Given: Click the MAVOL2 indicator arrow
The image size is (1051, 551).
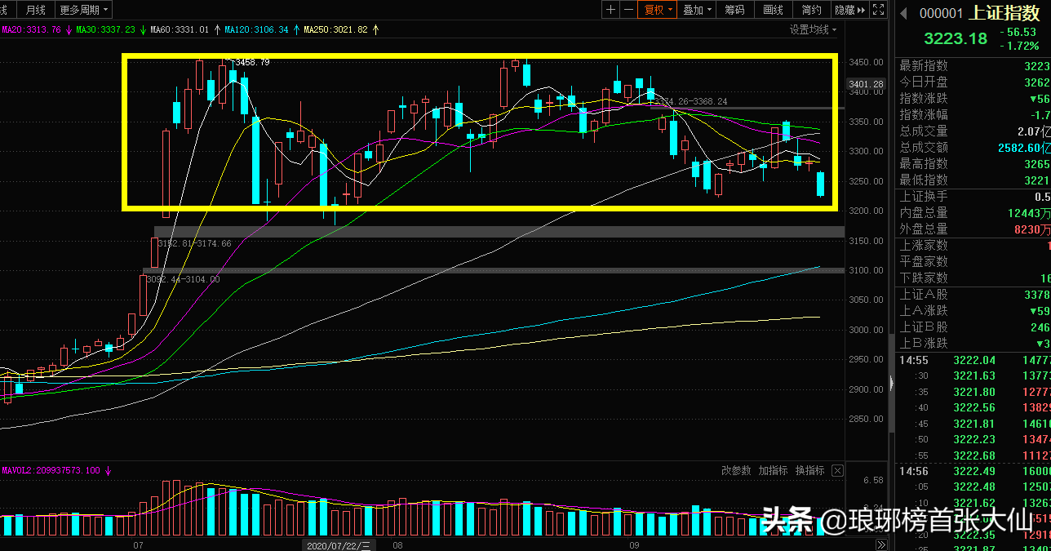Looking at the screenshot, I should point(108,471).
